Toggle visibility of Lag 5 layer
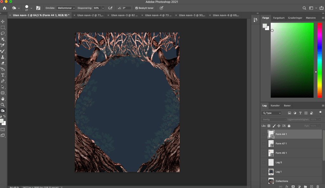Viewport: 325px width, 188px height. point(264,162)
